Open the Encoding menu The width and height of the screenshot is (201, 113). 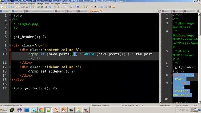point(23,4)
